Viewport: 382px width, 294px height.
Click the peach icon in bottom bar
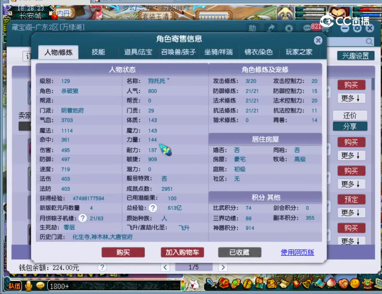pyautogui.click(x=331, y=283)
